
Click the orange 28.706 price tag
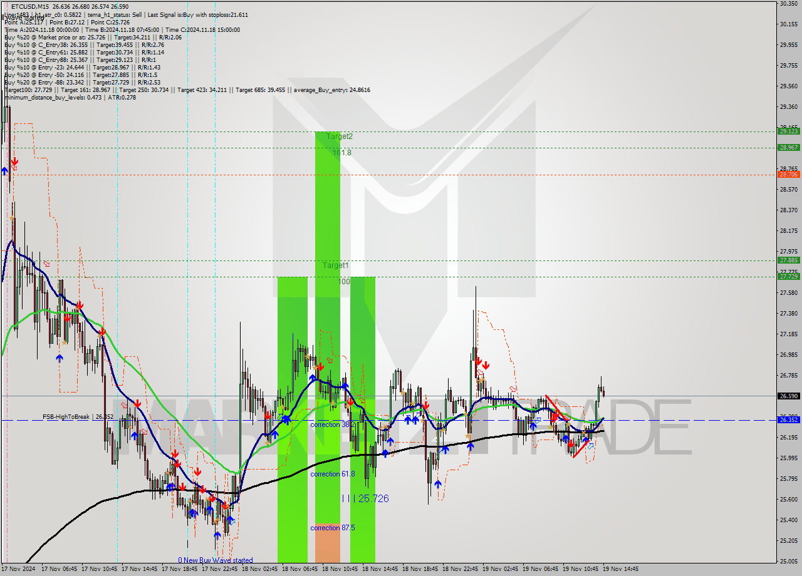788,174
